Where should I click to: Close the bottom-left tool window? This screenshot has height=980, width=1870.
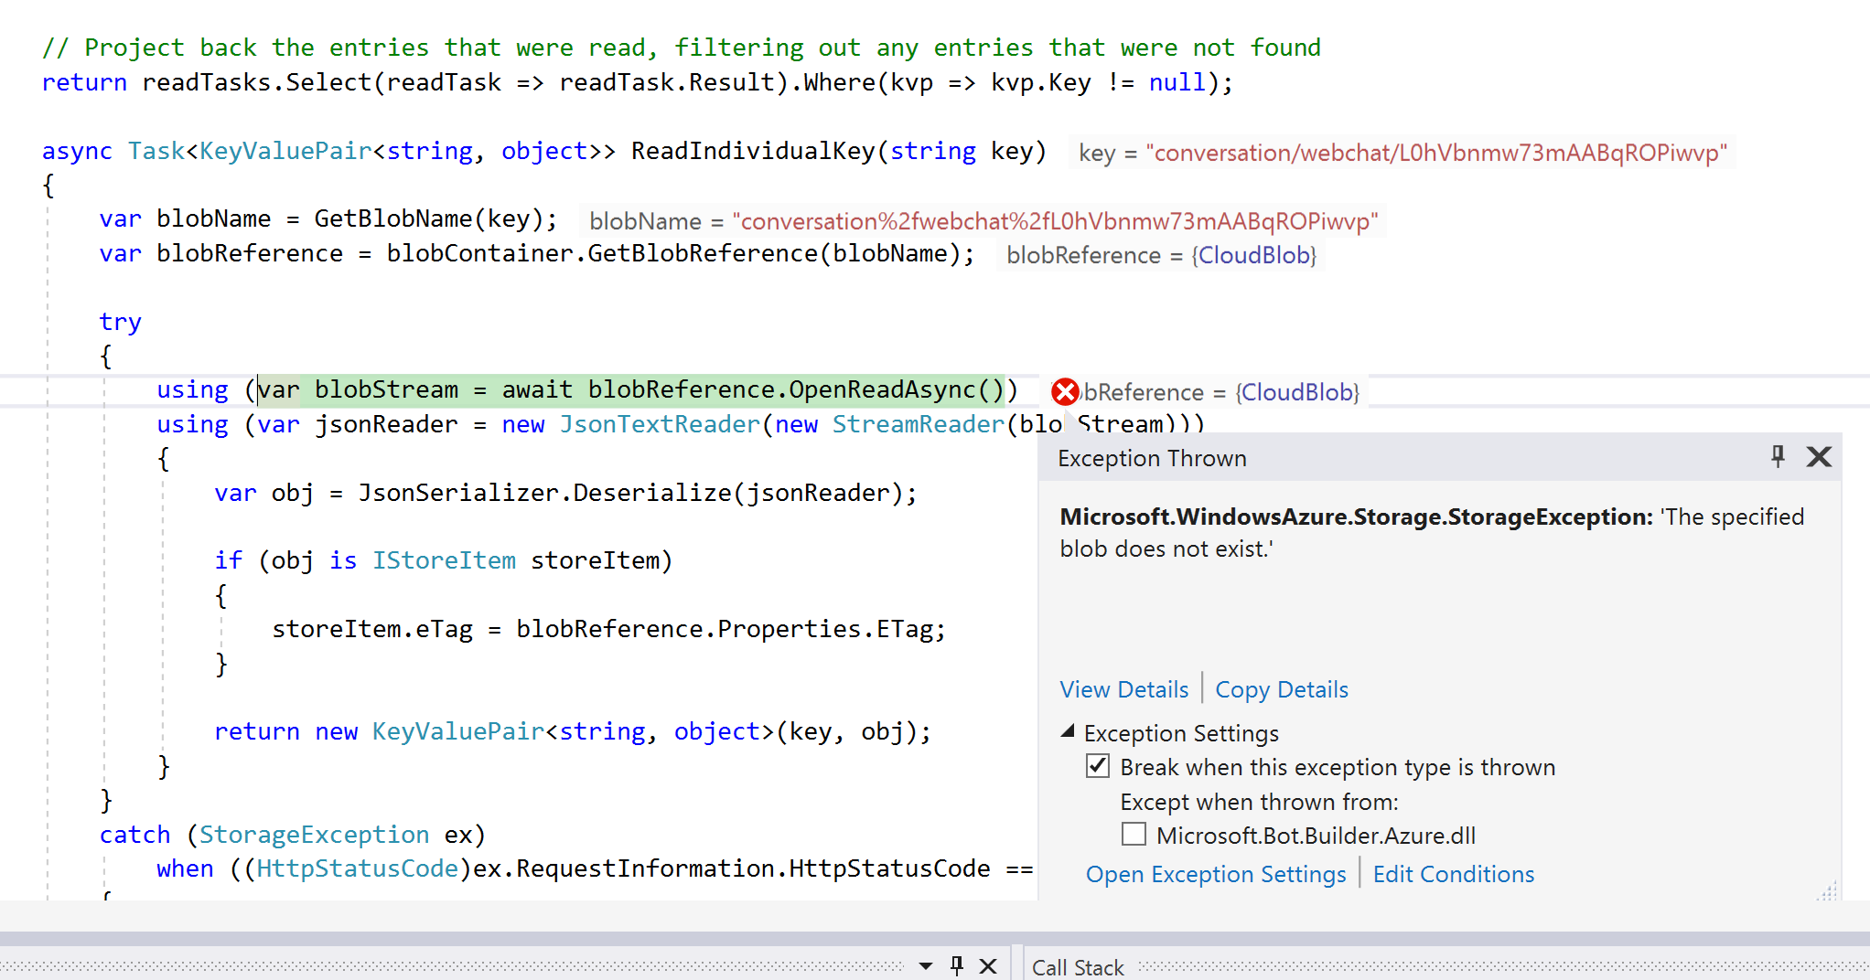coord(988,965)
